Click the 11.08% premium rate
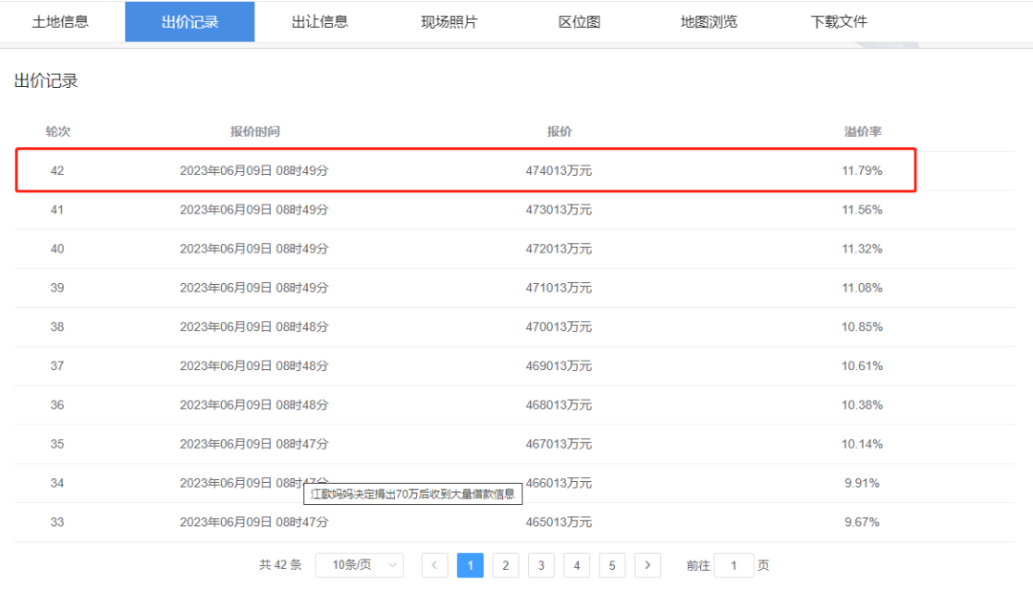The image size is (1033, 592). click(x=862, y=288)
